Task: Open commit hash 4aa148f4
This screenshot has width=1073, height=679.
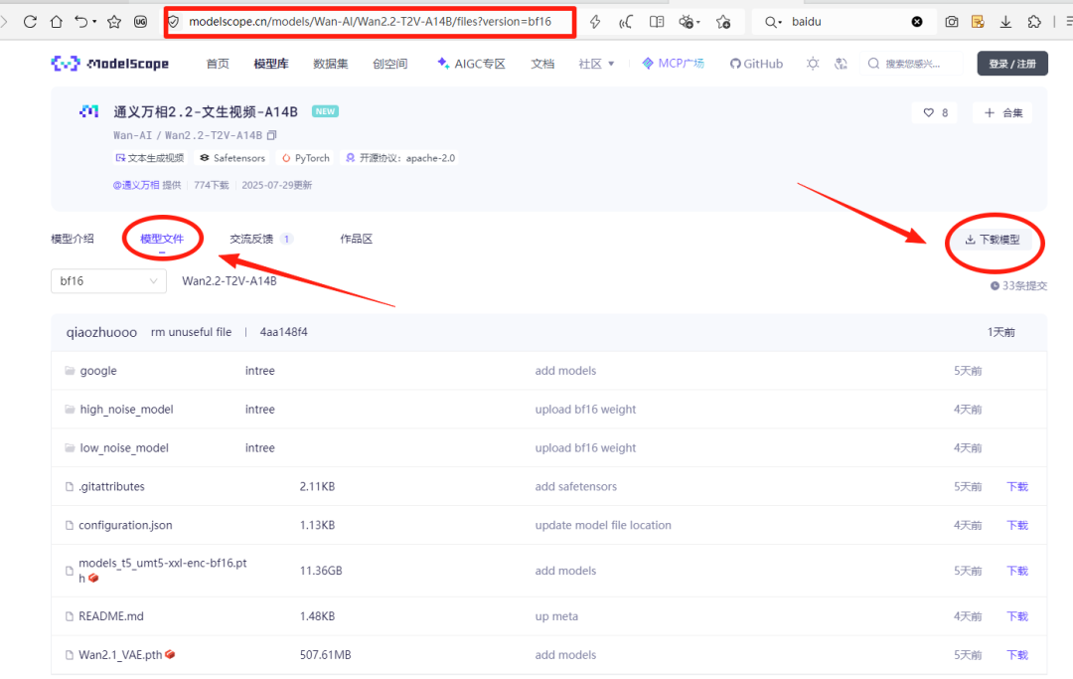Action: 283,332
